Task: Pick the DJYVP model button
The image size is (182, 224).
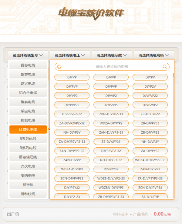Action: pyautogui.click(x=72, y=77)
